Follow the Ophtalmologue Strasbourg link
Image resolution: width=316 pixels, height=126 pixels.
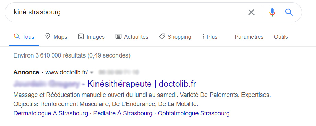[194, 113]
